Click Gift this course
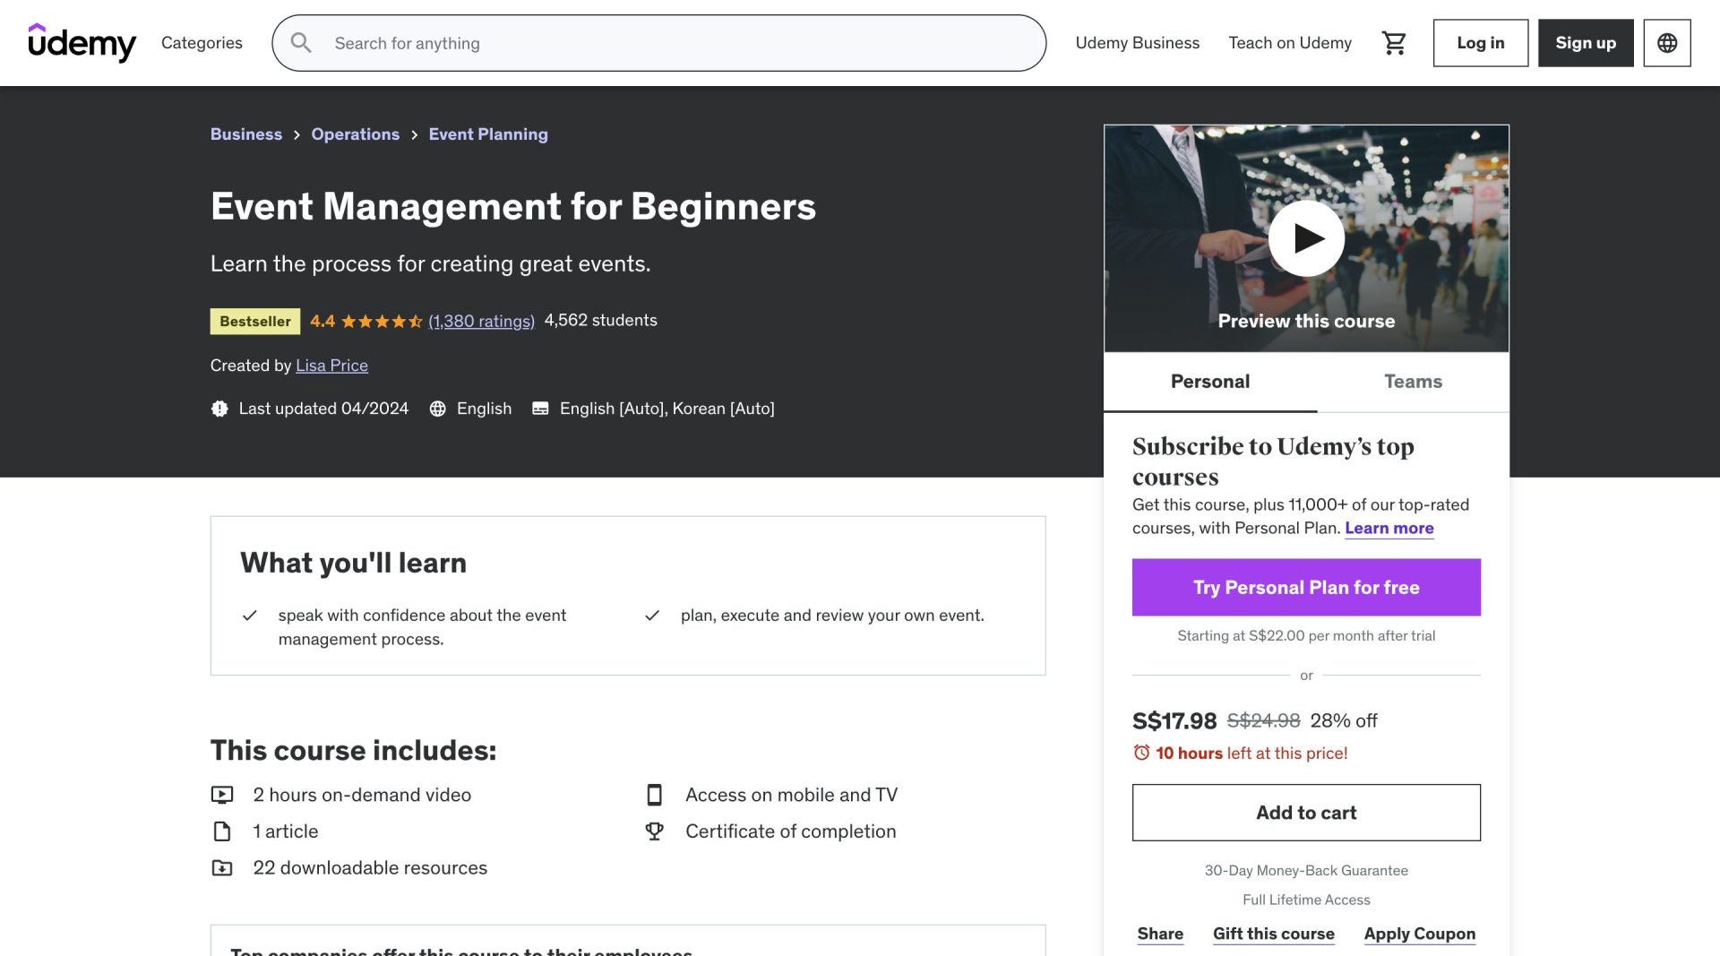This screenshot has height=956, width=1720. tap(1273, 934)
